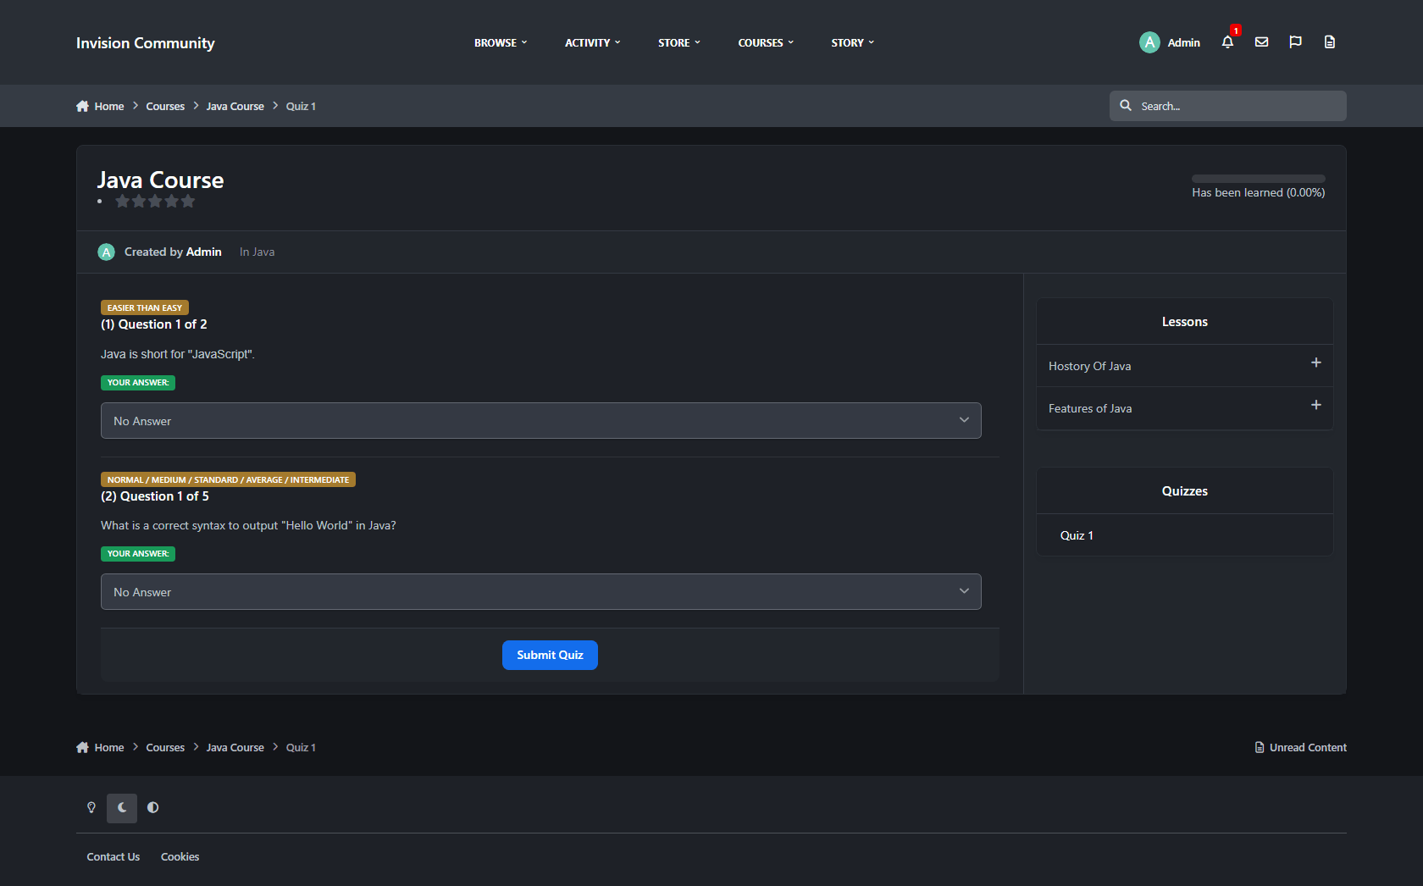Screen dimensions: 1423x886
Task: Click the Has been learned (0.00%) text
Action: (x=1259, y=192)
